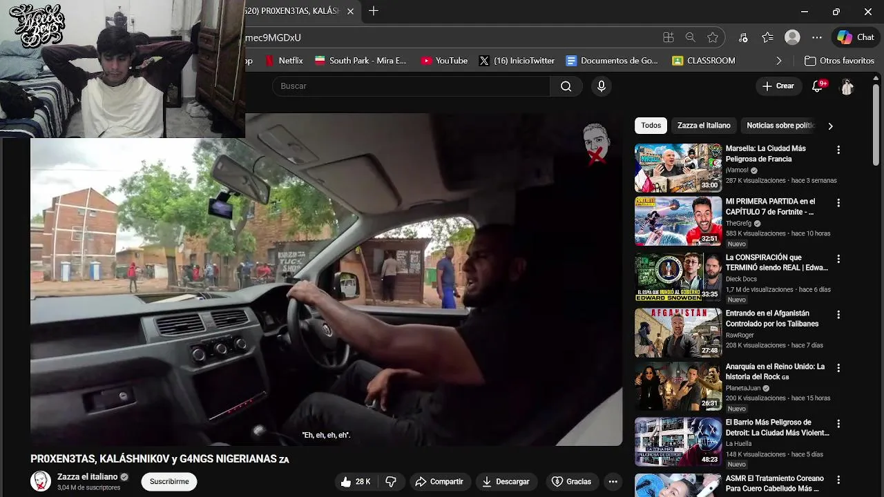Click Compartir share button
The width and height of the screenshot is (884, 497).
click(439, 482)
